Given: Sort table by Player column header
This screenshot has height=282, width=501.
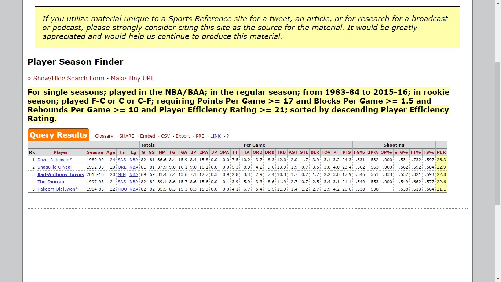Looking at the screenshot, I should pyautogui.click(x=61, y=152).
